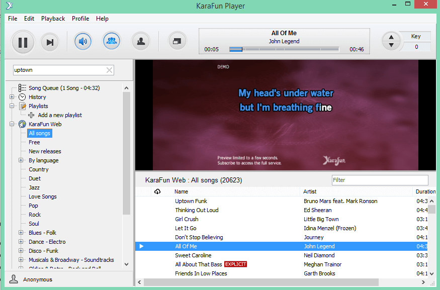Raise the key with the up arrow
440x290 pixels.
pos(391,37)
